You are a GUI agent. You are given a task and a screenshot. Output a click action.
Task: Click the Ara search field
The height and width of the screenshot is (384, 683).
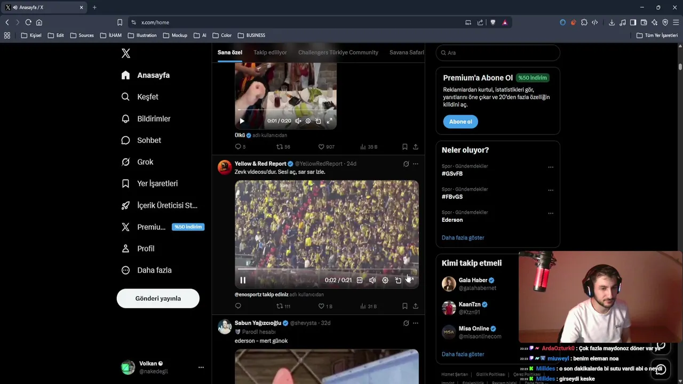click(x=498, y=53)
